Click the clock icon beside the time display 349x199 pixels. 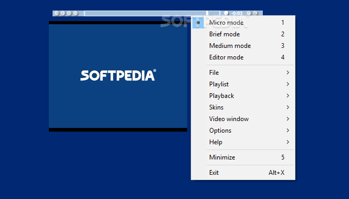click(226, 13)
